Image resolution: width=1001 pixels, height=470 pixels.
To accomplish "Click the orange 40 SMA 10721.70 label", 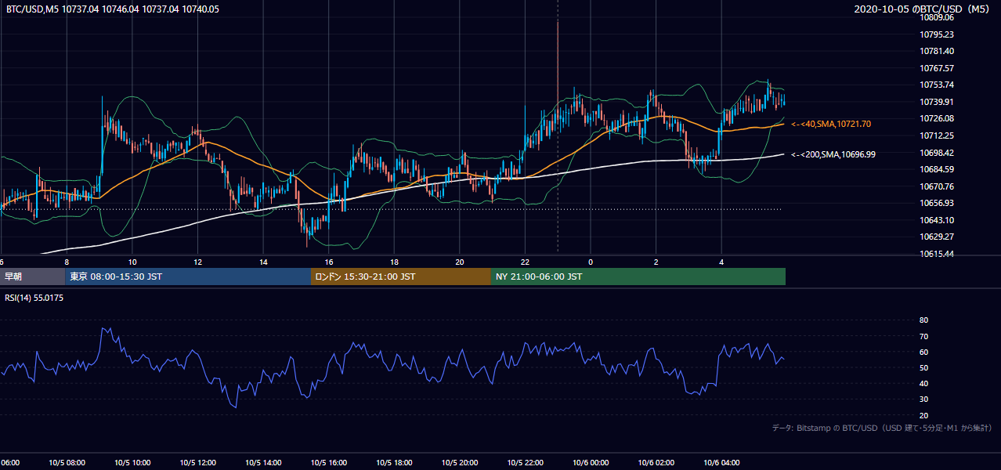I will 831,124.
